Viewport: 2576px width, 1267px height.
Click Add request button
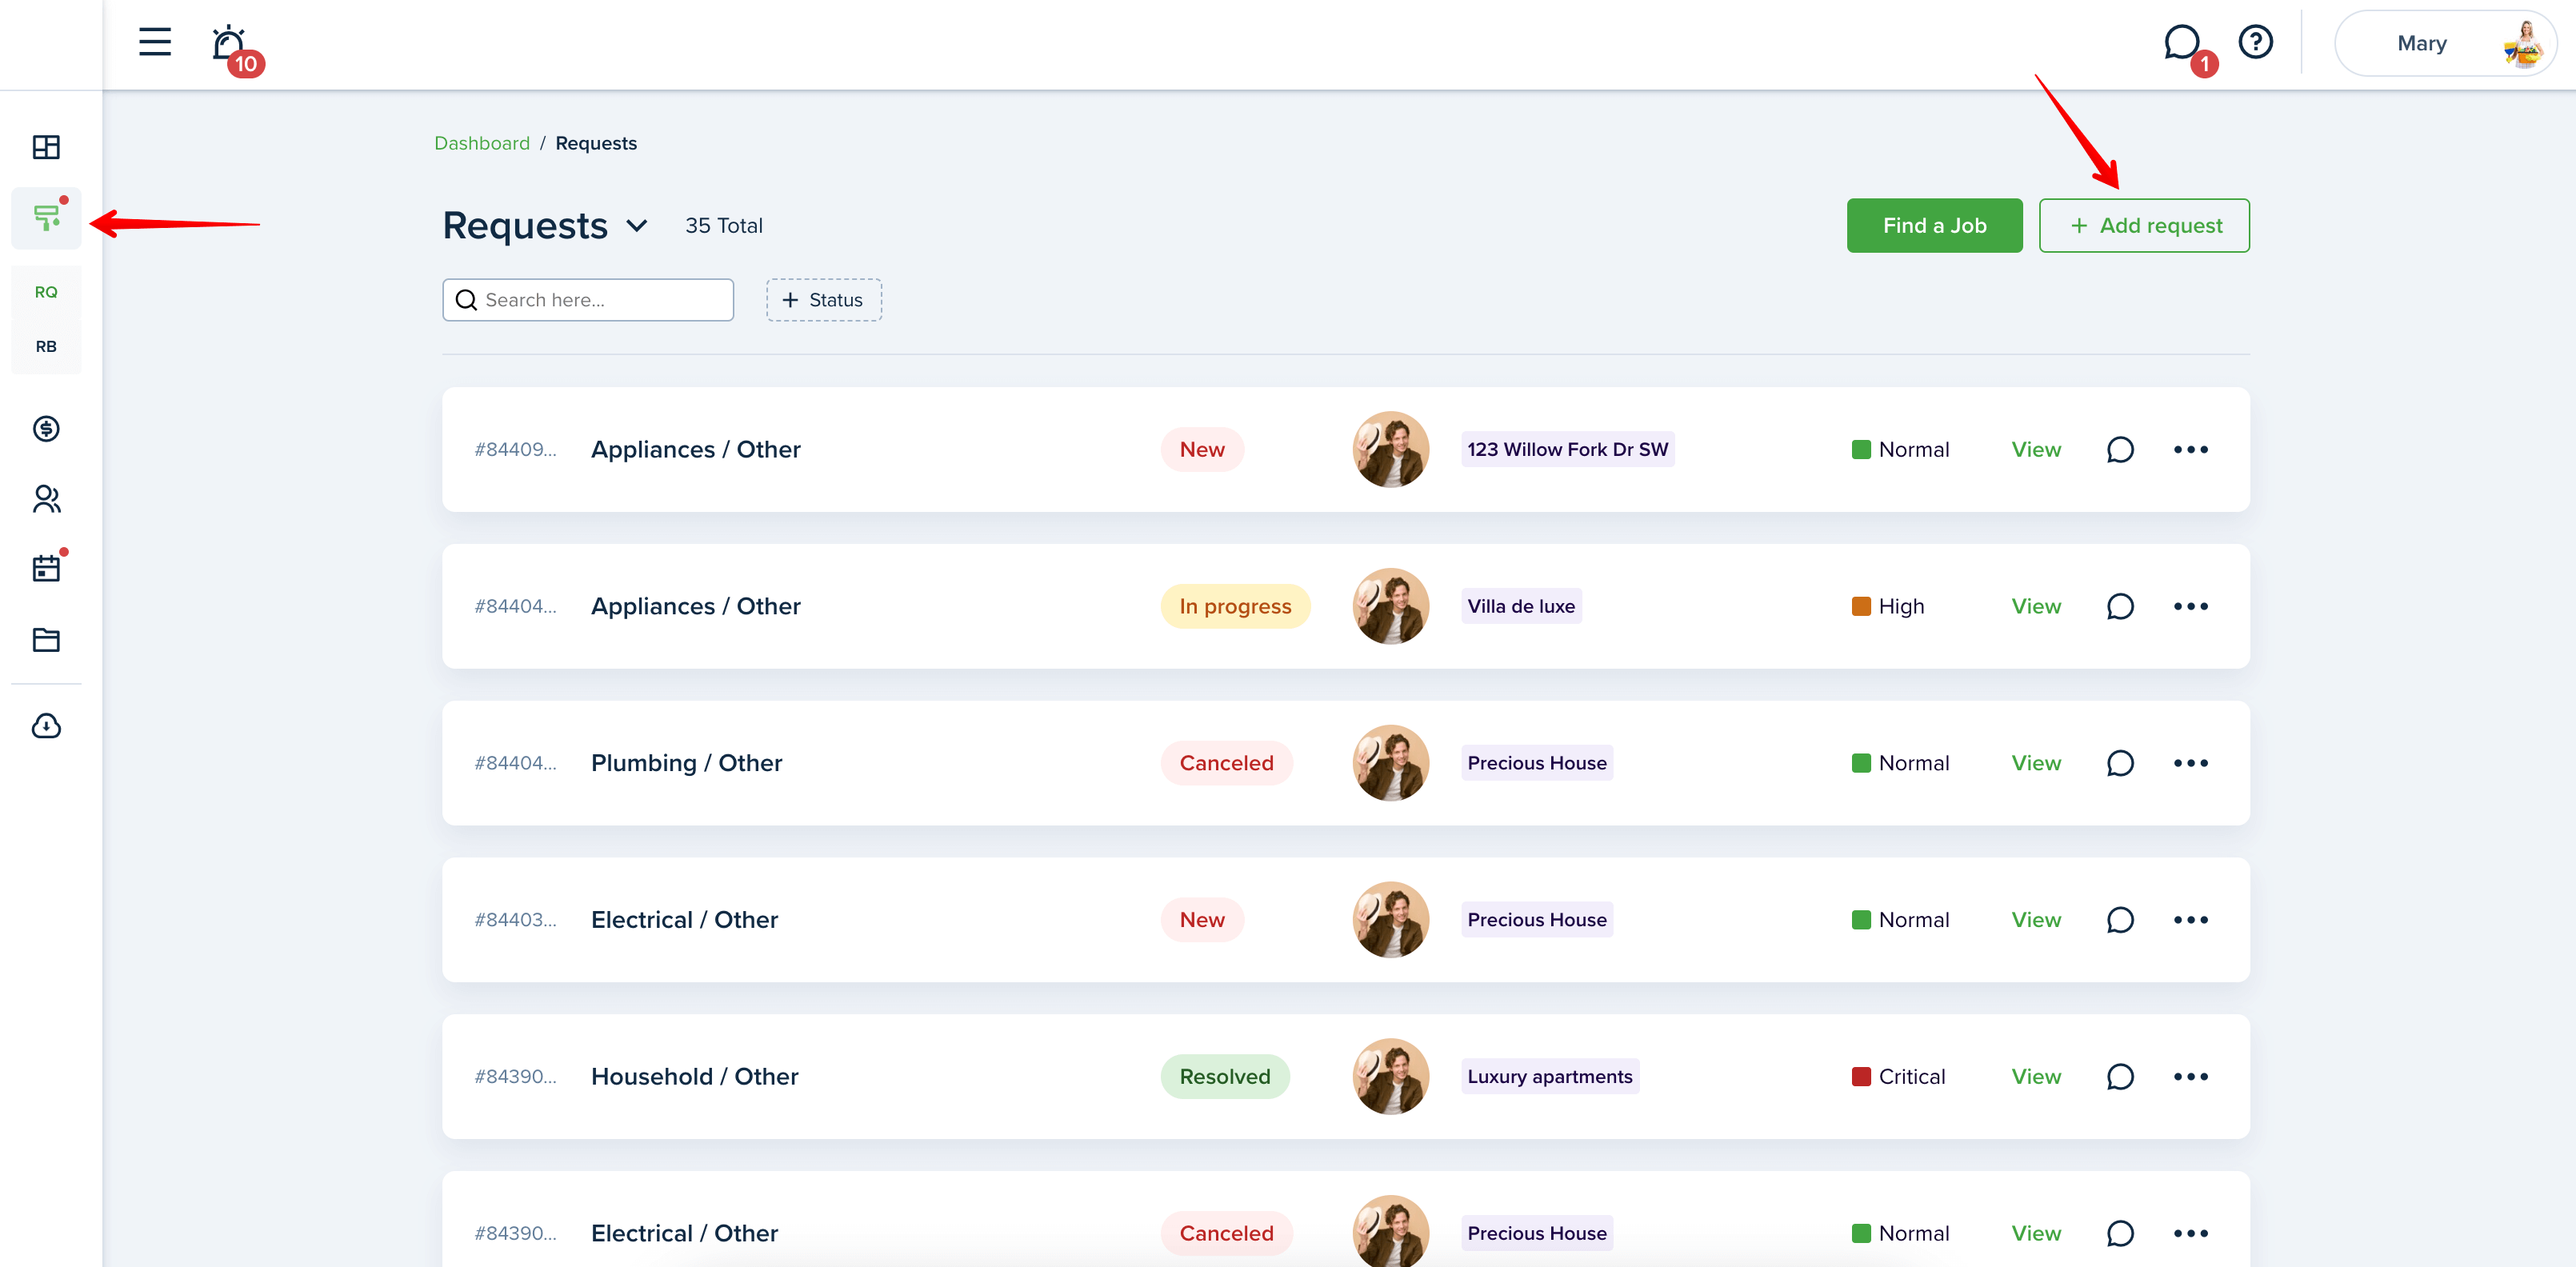click(x=2144, y=226)
